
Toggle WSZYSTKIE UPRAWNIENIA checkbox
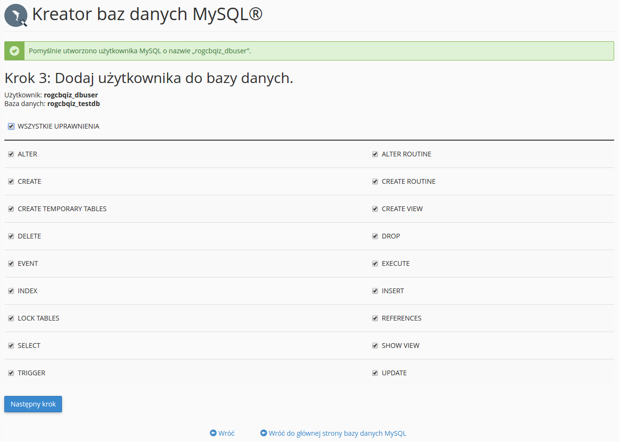click(x=11, y=126)
